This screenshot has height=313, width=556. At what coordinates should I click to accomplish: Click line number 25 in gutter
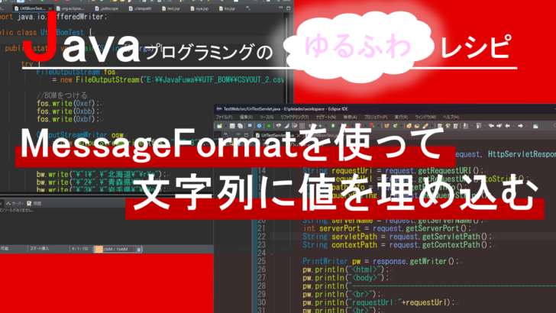(x=261, y=261)
